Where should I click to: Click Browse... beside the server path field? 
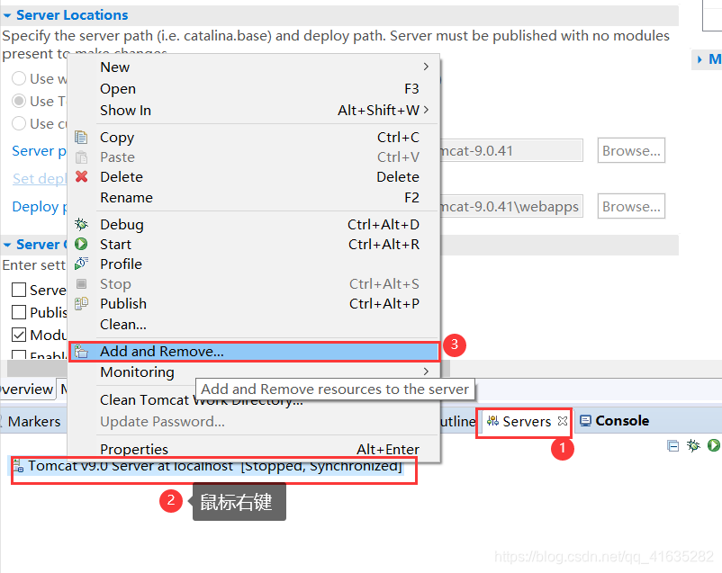pyautogui.click(x=631, y=150)
